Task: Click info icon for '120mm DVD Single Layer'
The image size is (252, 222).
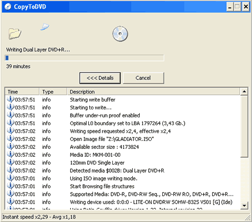Action: [10, 163]
